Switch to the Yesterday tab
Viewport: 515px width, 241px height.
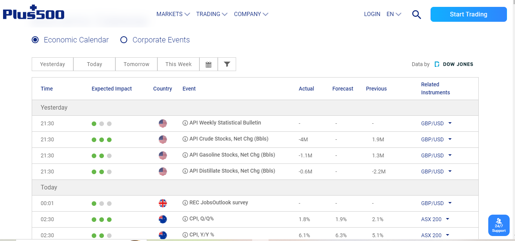click(52, 64)
